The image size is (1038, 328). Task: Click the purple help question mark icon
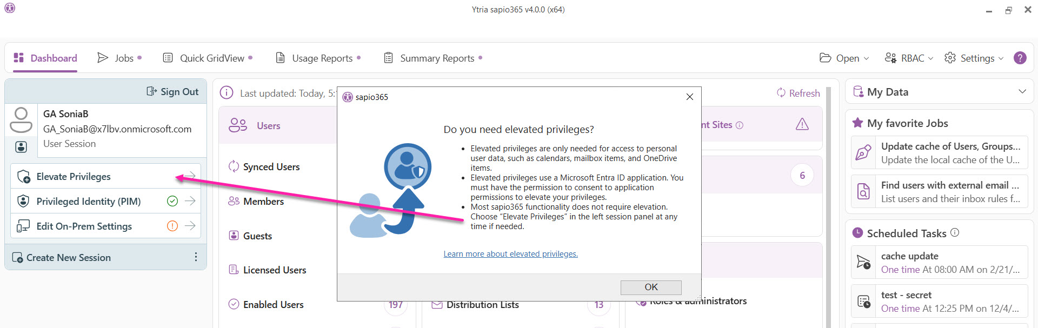coord(1020,58)
